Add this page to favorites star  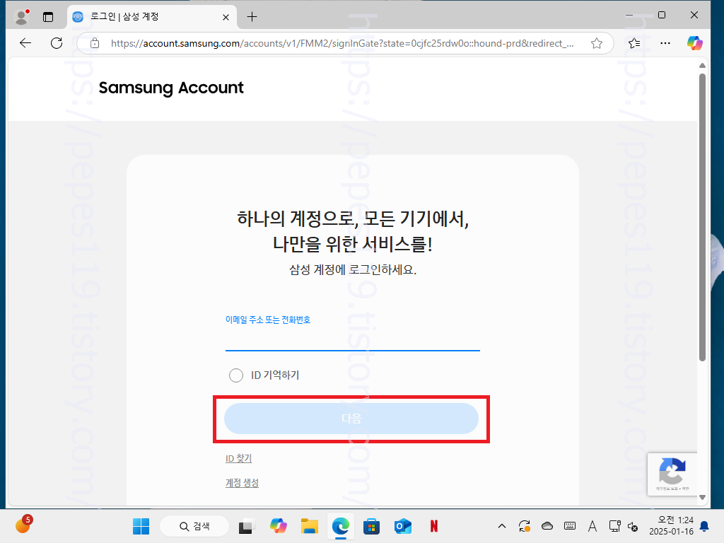(x=597, y=43)
